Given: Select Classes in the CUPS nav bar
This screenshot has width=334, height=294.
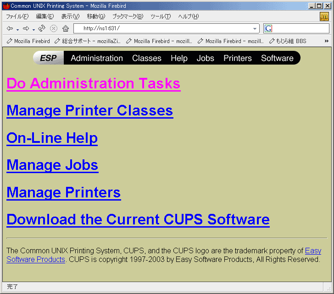Looking at the screenshot, I should 147,58.
